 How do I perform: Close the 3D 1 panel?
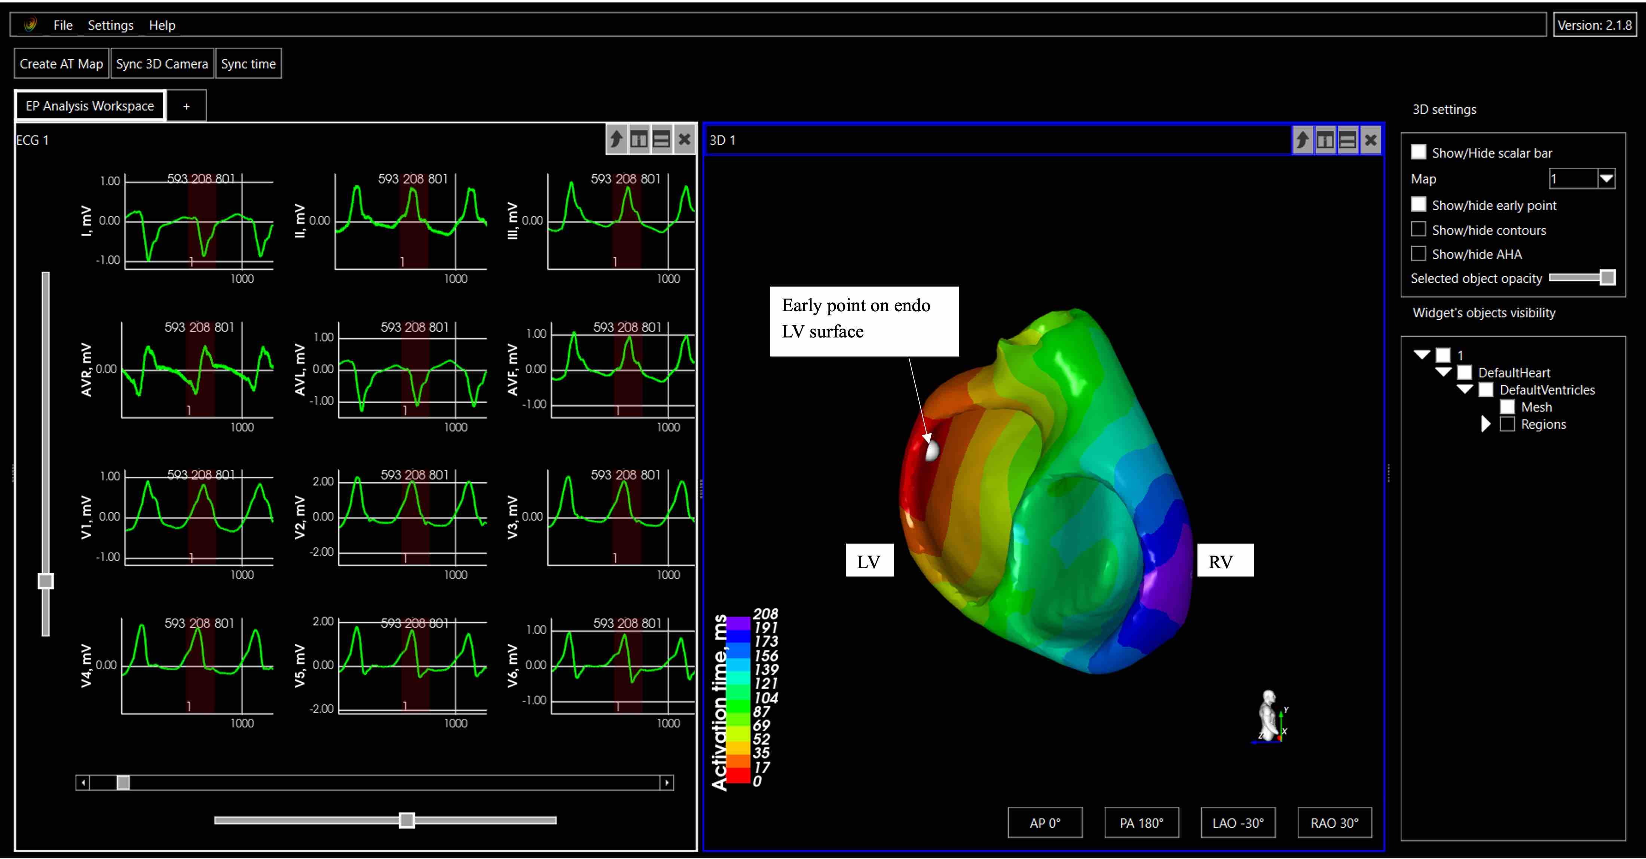pos(1371,139)
